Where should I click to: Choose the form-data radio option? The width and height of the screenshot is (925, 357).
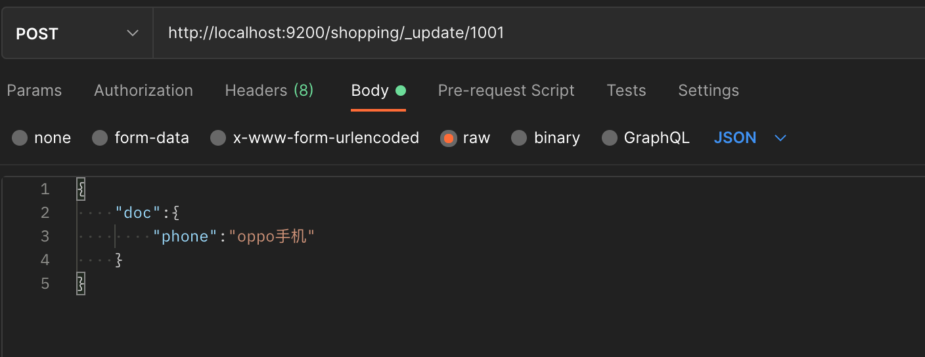point(100,138)
